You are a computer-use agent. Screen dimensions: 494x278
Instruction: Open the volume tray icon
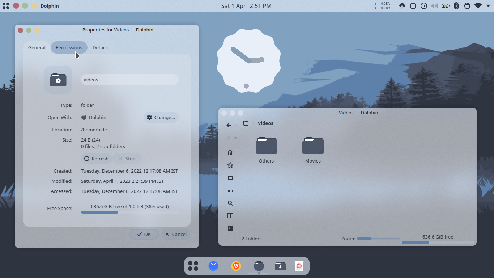[435, 6]
